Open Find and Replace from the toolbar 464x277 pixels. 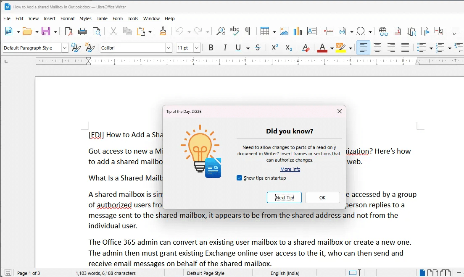pyautogui.click(x=220, y=31)
